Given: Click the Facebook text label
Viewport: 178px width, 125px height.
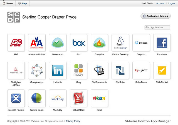Looking at the screenshot, I should click(x=162, y=54).
